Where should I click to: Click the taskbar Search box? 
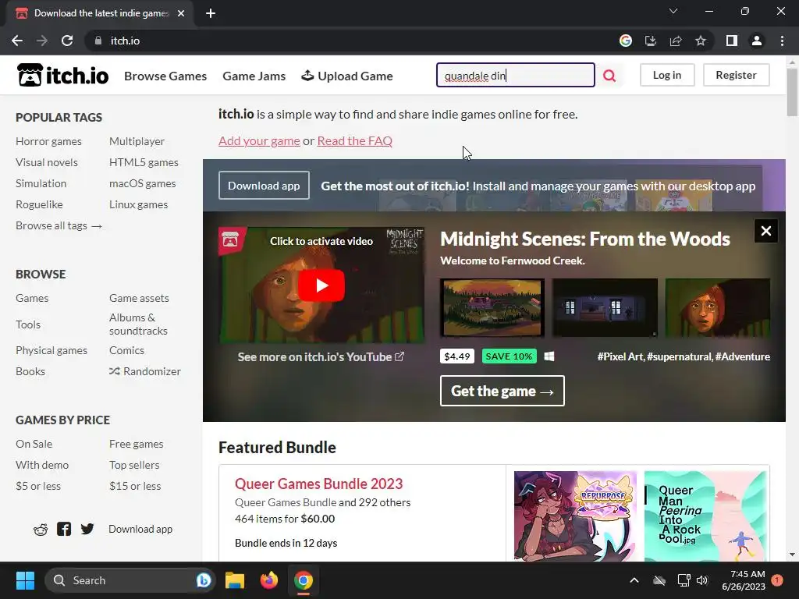coord(130,580)
